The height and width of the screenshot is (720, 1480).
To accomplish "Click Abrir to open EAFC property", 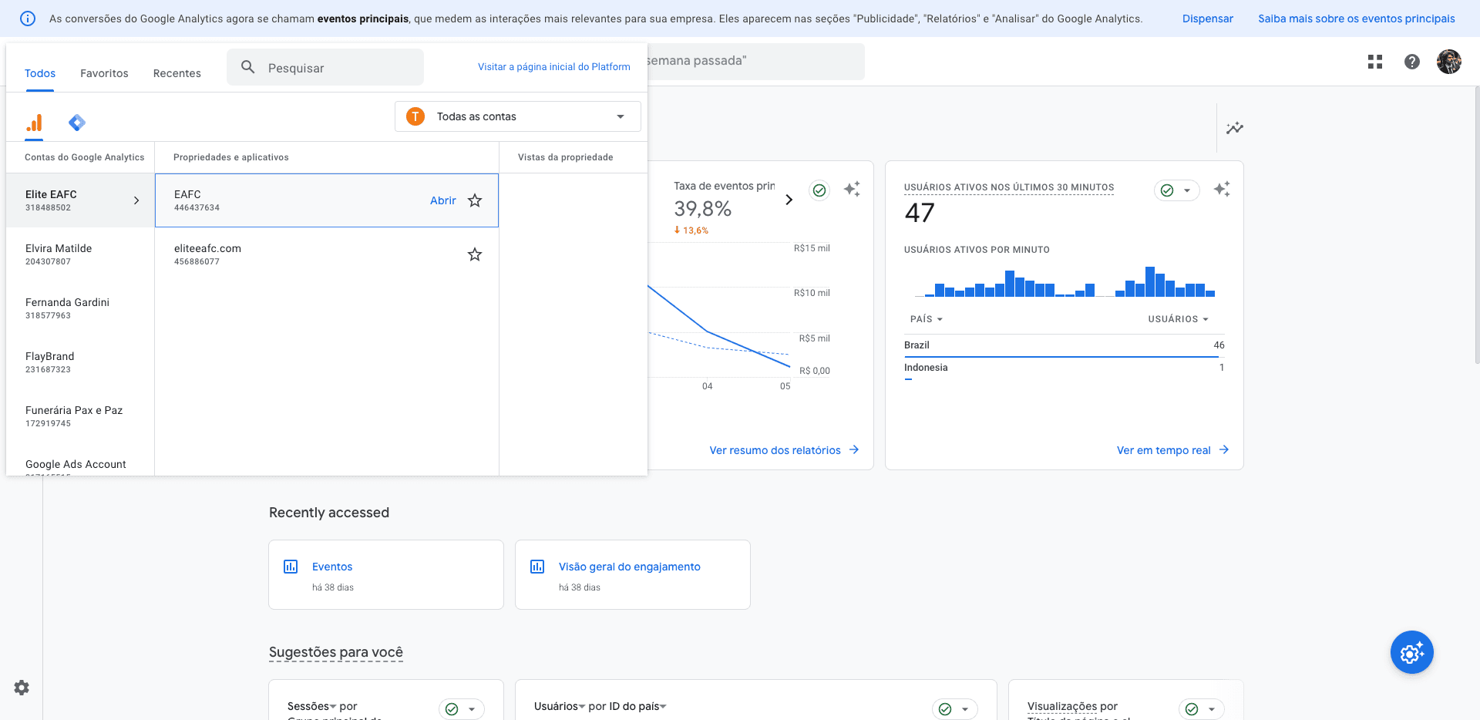I will [443, 200].
